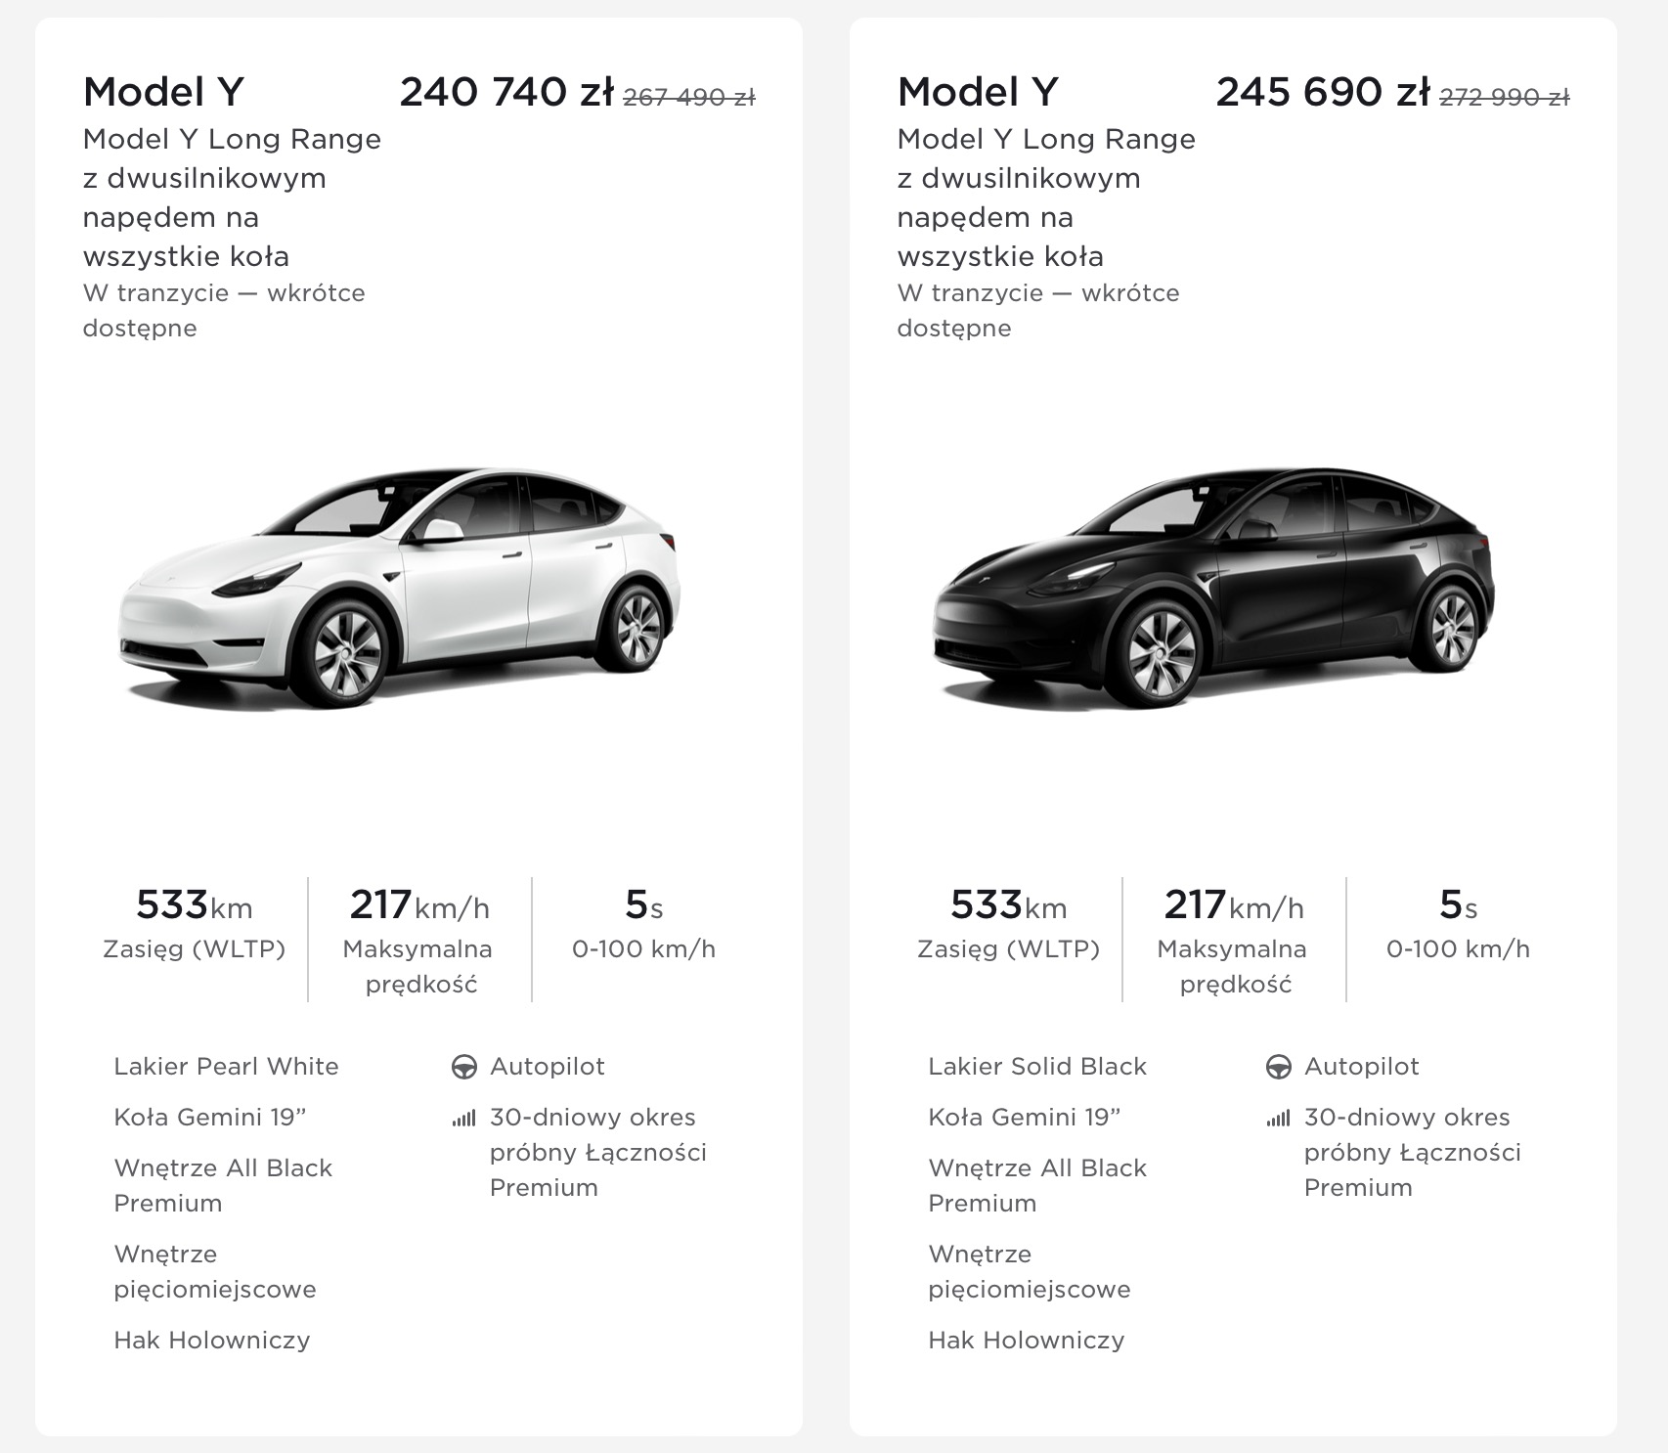Open the white Model Y car image

point(399,587)
